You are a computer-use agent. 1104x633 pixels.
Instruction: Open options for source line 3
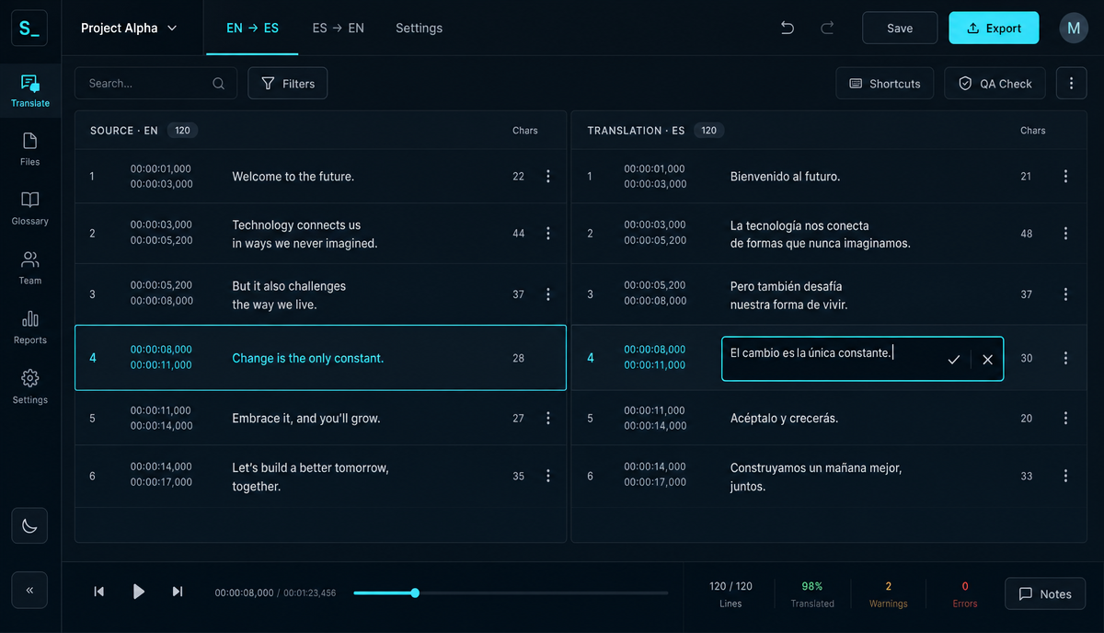coord(548,294)
